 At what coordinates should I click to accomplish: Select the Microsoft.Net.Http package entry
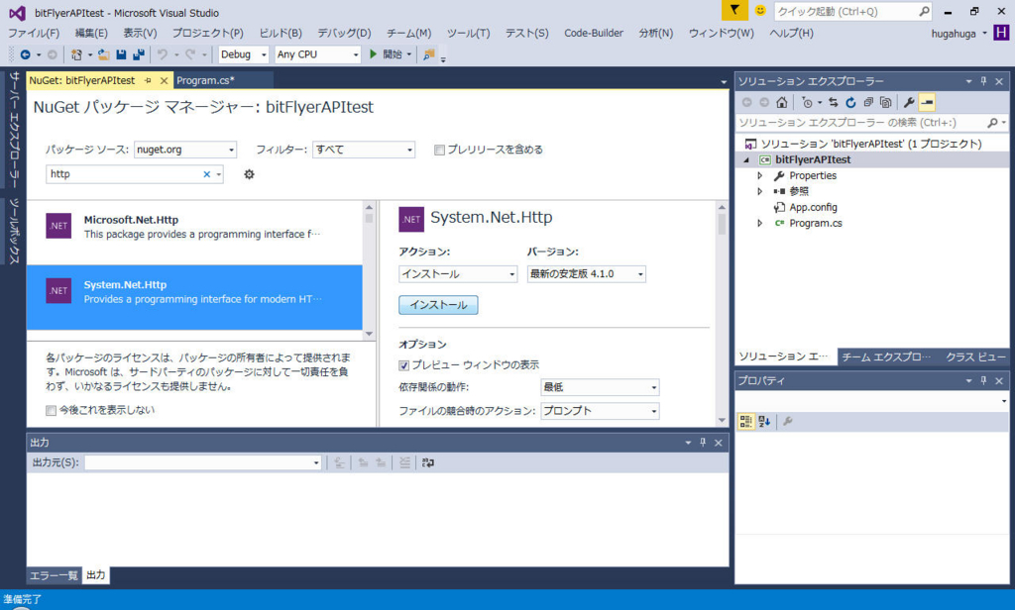(x=194, y=233)
